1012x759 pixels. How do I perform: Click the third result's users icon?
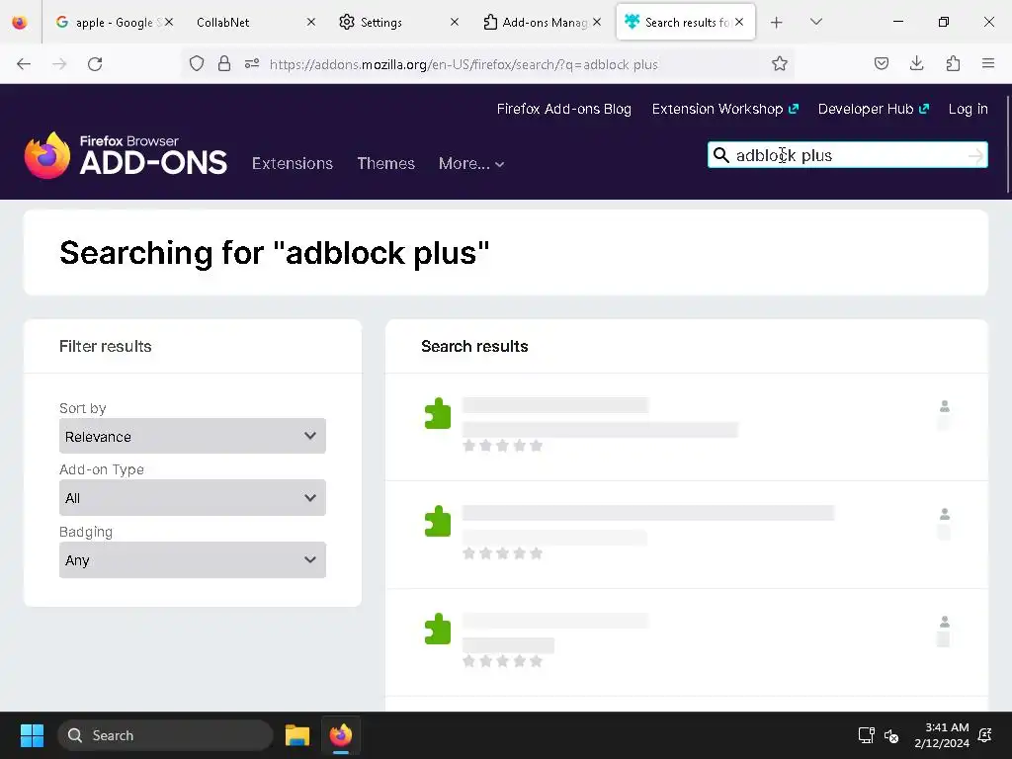944,622
